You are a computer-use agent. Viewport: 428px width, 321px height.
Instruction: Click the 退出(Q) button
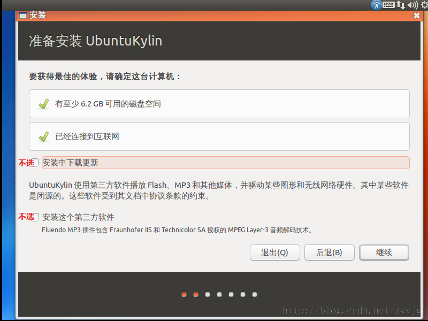click(275, 253)
